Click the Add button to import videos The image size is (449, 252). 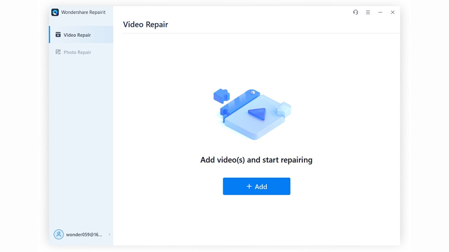tap(256, 186)
